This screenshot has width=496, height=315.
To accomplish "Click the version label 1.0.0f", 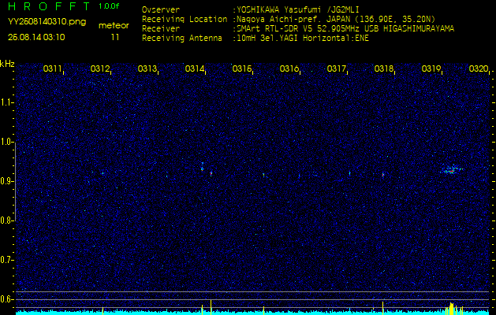I will (x=109, y=6).
